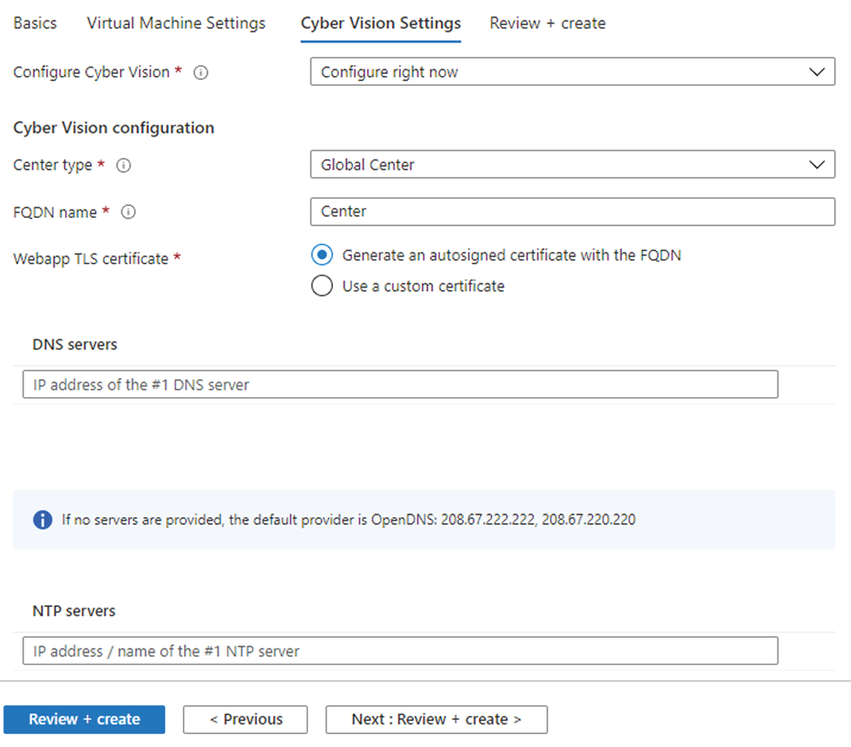
Task: Go to the Review + create tab
Action: coord(547,23)
